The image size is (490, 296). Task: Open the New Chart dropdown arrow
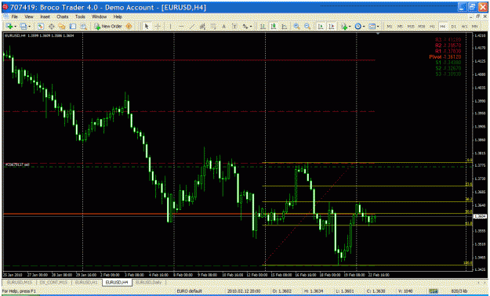point(15,27)
